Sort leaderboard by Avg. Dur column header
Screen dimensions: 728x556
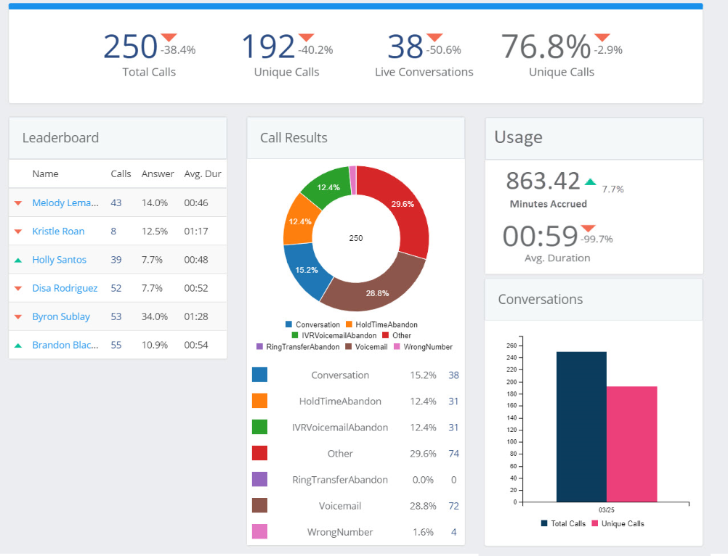click(203, 174)
